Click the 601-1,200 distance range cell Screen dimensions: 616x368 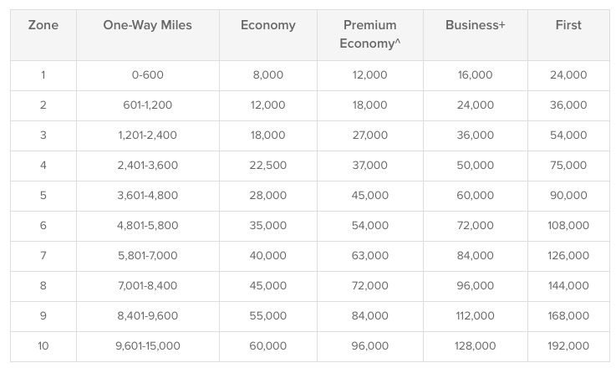148,105
